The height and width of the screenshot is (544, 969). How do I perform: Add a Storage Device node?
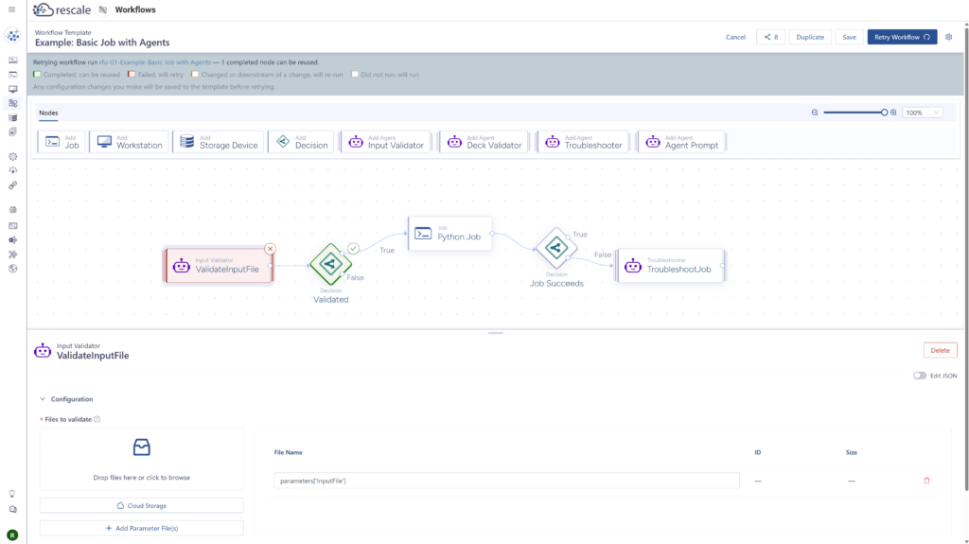pyautogui.click(x=219, y=142)
